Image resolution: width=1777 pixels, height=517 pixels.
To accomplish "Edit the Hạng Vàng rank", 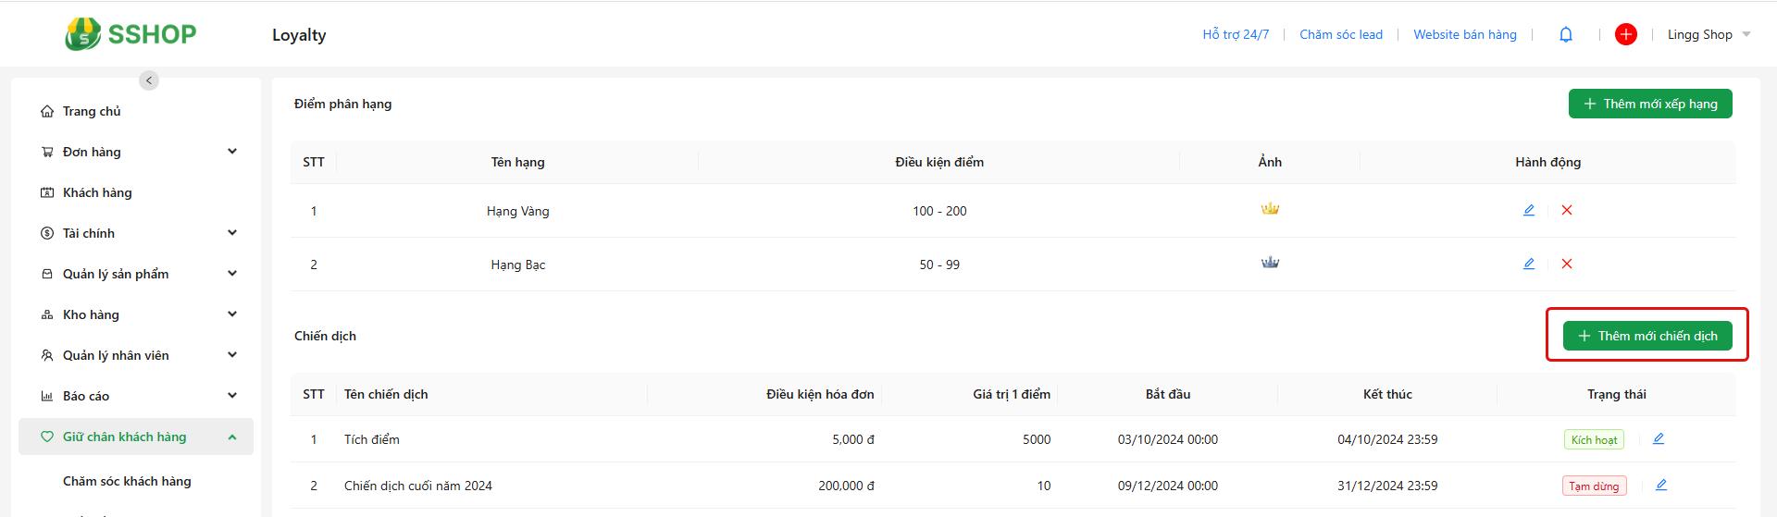I will (1529, 210).
